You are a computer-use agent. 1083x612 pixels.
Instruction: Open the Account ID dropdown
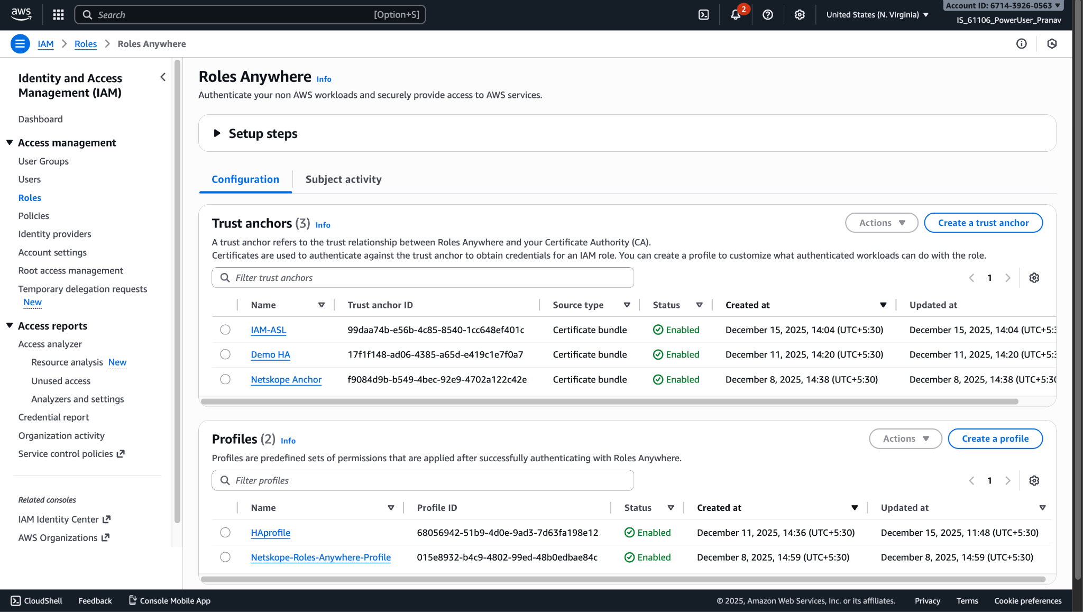[x=1003, y=6]
